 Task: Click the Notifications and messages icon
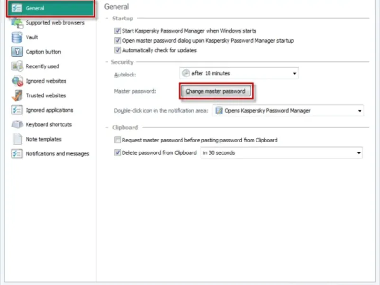point(17,153)
